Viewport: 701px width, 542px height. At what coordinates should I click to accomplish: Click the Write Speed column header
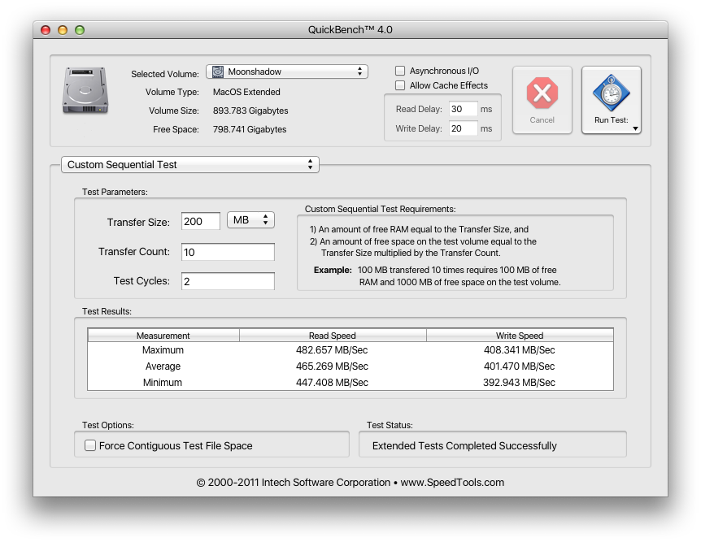point(519,336)
